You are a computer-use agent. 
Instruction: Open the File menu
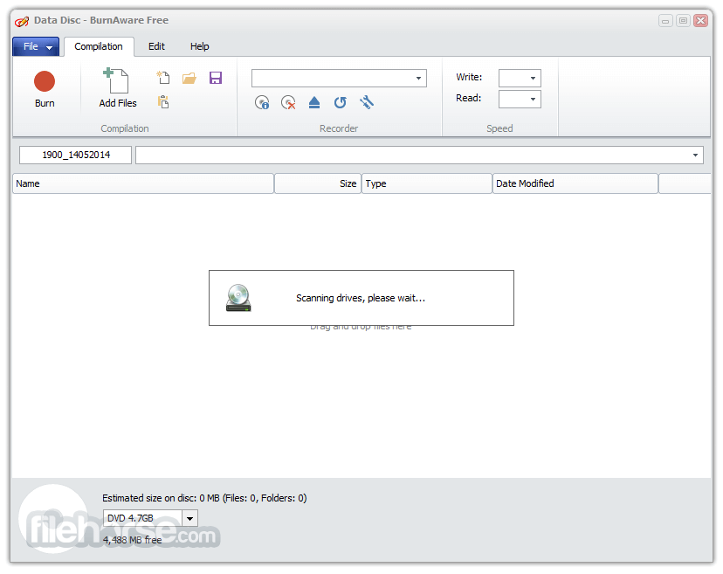pyautogui.click(x=36, y=46)
